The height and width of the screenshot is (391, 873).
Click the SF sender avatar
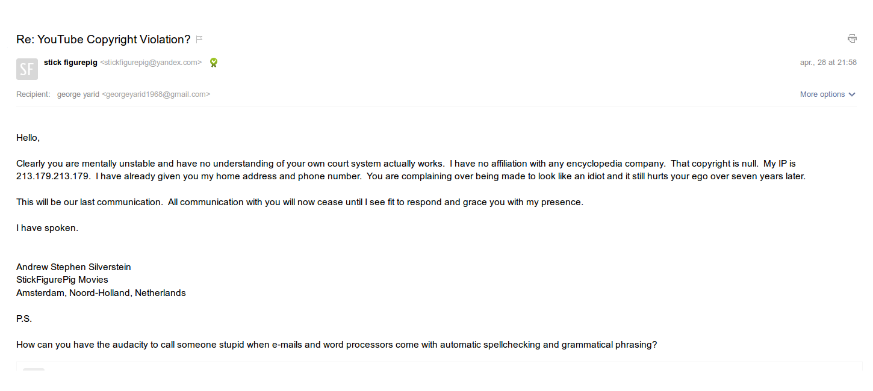pos(27,69)
